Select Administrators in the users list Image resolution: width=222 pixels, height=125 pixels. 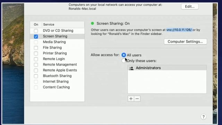click(167, 68)
